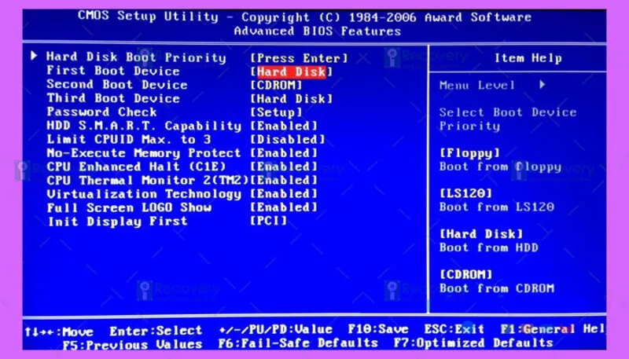Change Init Display First [PCI] value
The height and width of the screenshot is (359, 629).
(x=268, y=221)
